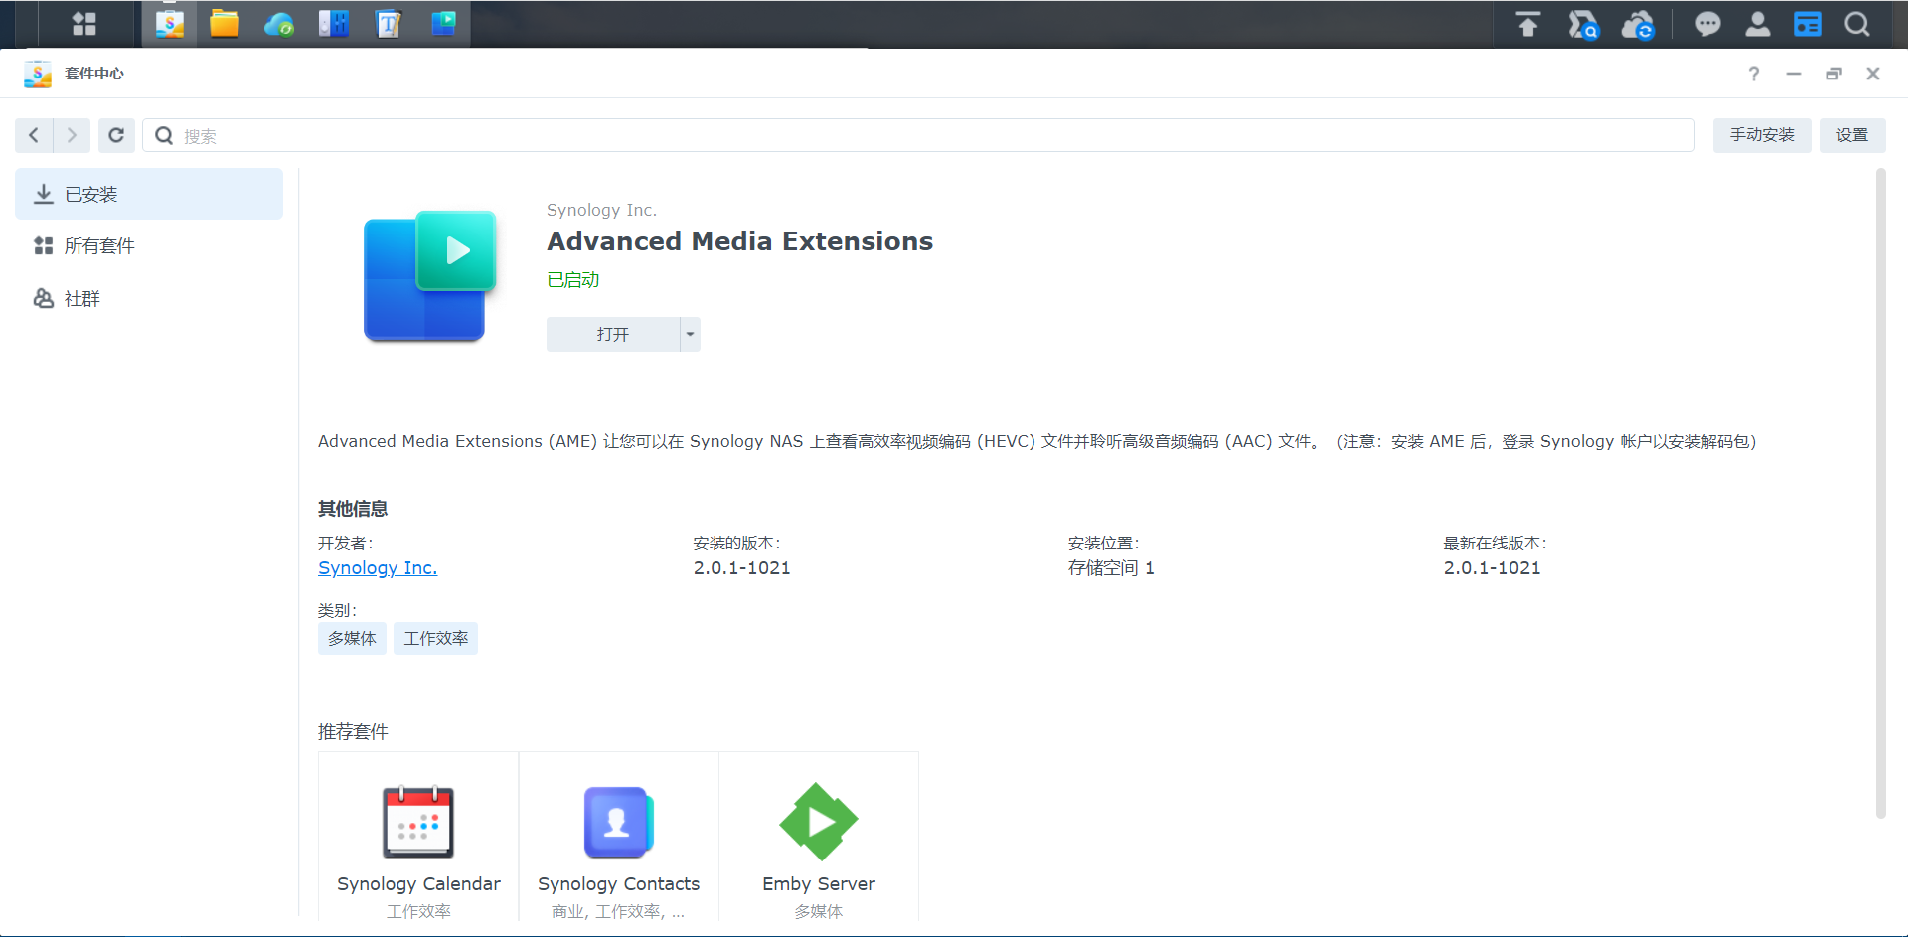
Task: Open the cloud refresh tray icon
Action: tap(1638, 24)
